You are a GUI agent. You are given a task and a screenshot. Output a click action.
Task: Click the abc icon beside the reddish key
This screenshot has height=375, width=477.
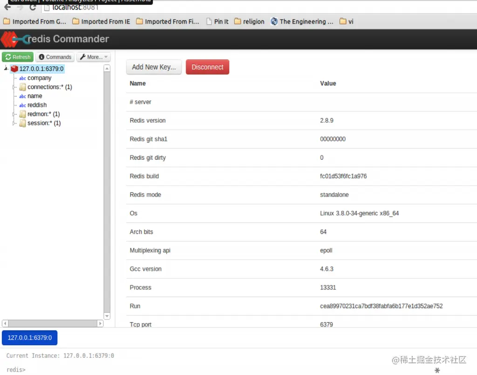coord(22,105)
